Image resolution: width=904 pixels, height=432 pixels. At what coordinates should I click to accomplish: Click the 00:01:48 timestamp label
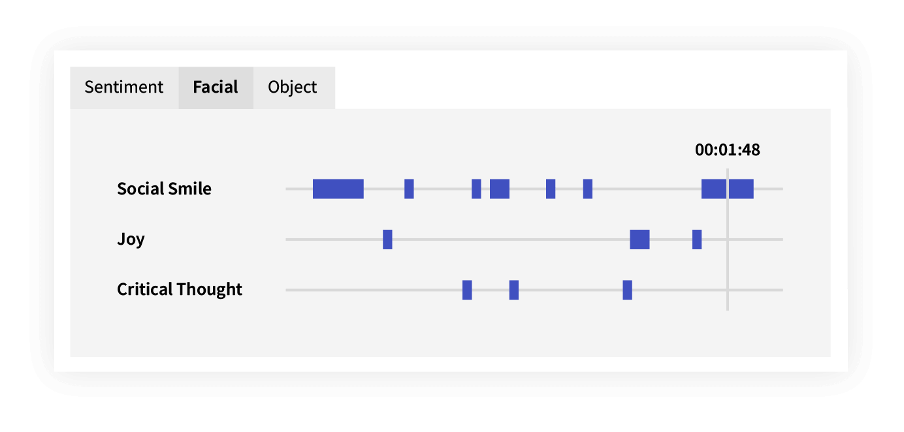tap(728, 150)
